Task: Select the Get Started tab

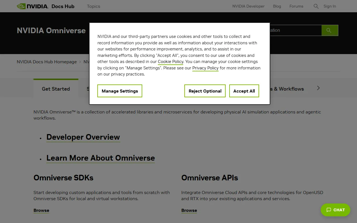Action: click(56, 89)
